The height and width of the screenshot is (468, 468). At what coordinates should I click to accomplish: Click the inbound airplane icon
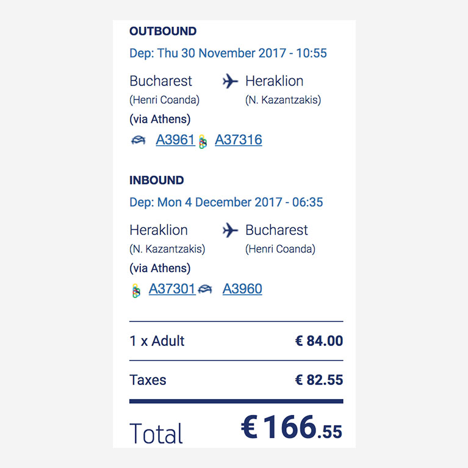tap(230, 230)
